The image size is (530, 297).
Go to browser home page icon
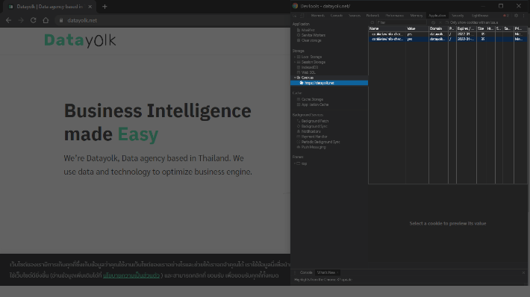click(x=46, y=20)
